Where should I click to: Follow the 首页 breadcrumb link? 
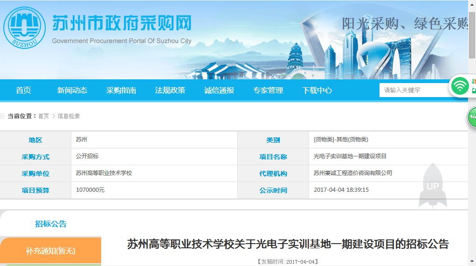43,116
